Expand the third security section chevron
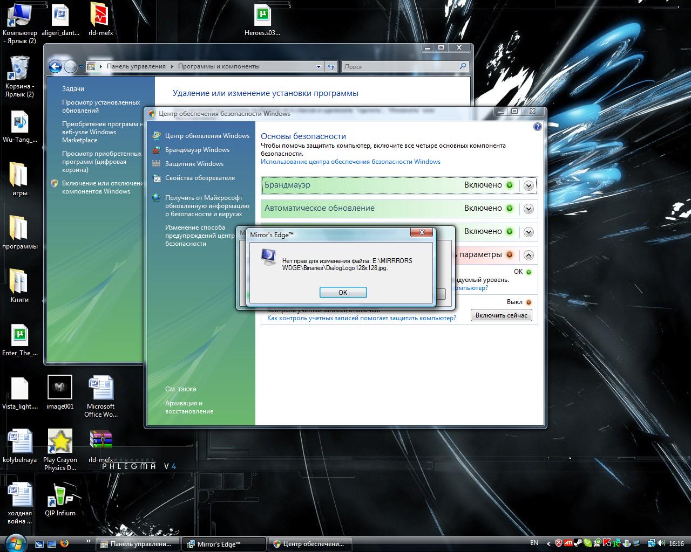 click(529, 232)
